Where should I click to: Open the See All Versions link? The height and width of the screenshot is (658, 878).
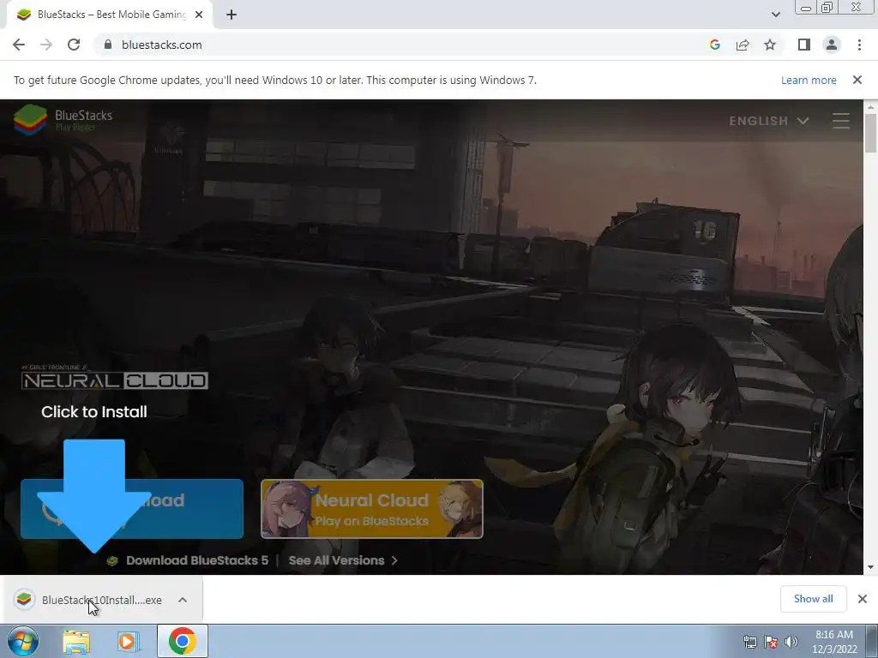tap(343, 560)
